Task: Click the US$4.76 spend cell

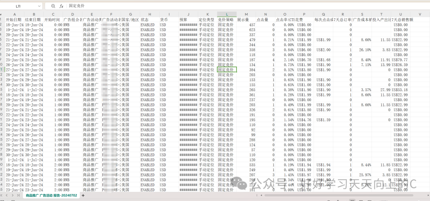Action: tap(304, 120)
